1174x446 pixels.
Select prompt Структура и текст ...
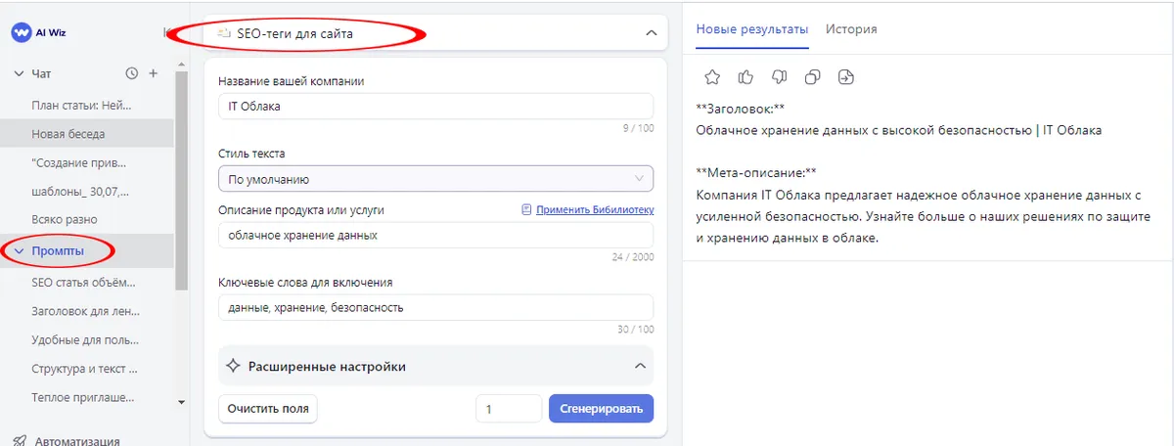tap(84, 370)
